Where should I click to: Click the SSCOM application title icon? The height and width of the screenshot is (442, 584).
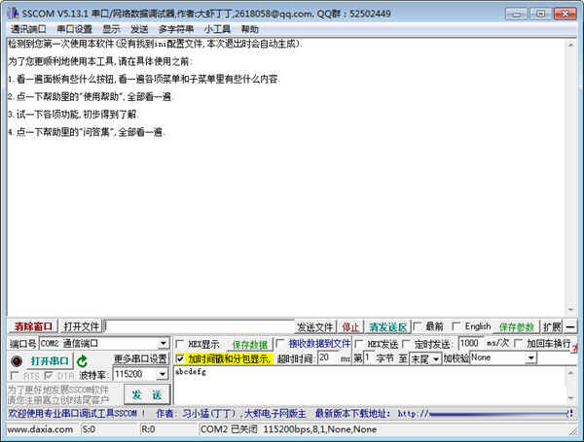tap(11, 11)
